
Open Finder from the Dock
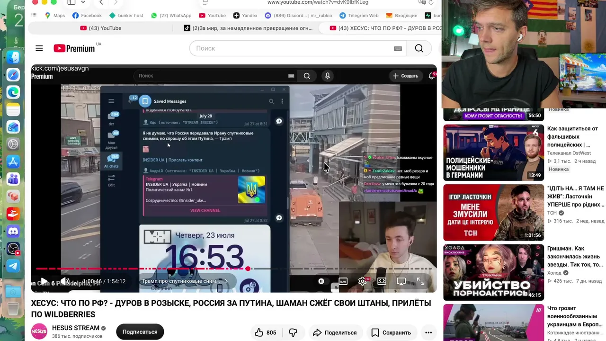click(x=13, y=57)
